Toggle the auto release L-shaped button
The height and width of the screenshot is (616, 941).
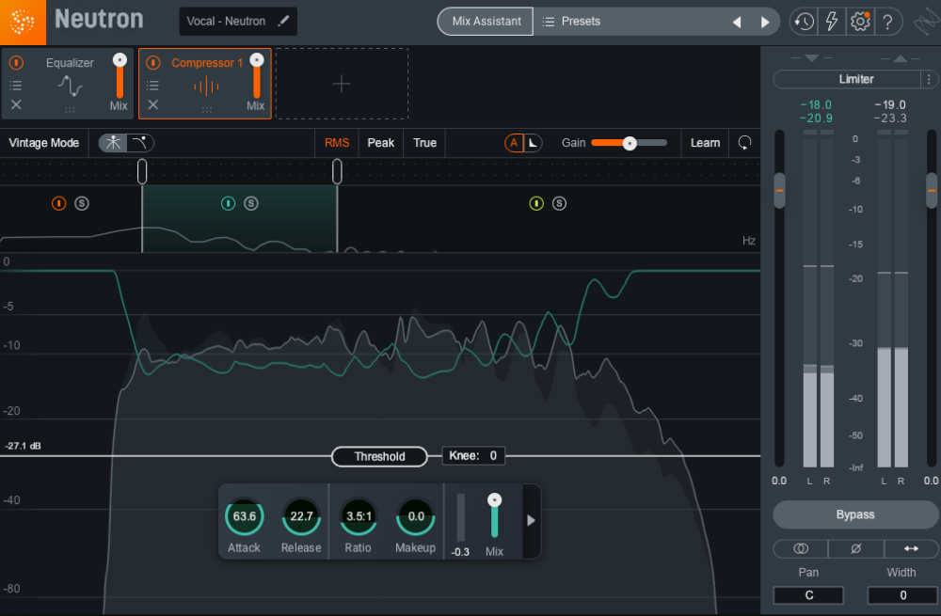click(x=533, y=143)
